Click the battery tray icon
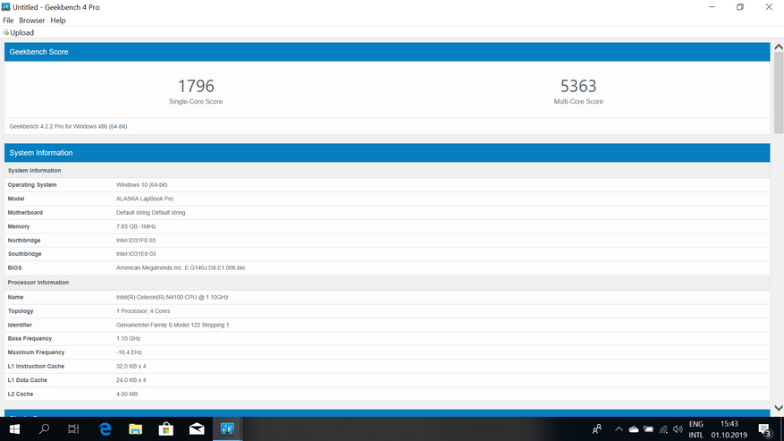Viewport: 784px width, 441px height. 648,429
